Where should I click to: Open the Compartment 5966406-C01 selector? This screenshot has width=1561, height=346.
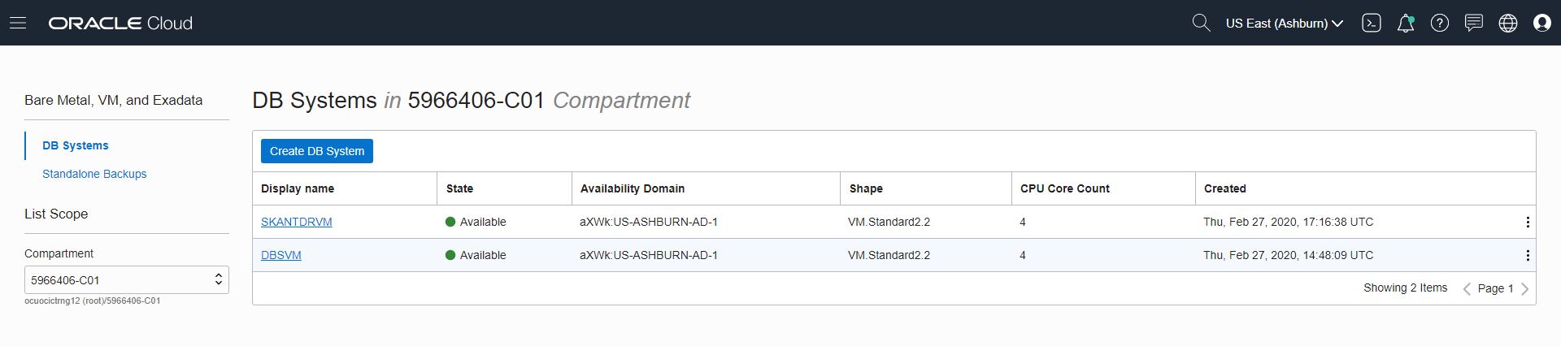pos(127,280)
